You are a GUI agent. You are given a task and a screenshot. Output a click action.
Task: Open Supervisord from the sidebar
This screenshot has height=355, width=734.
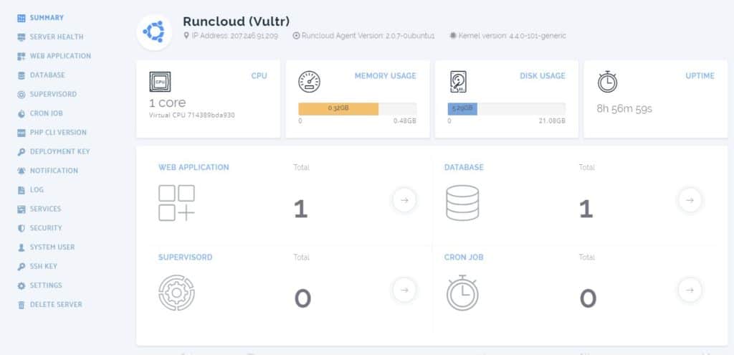[x=53, y=95]
